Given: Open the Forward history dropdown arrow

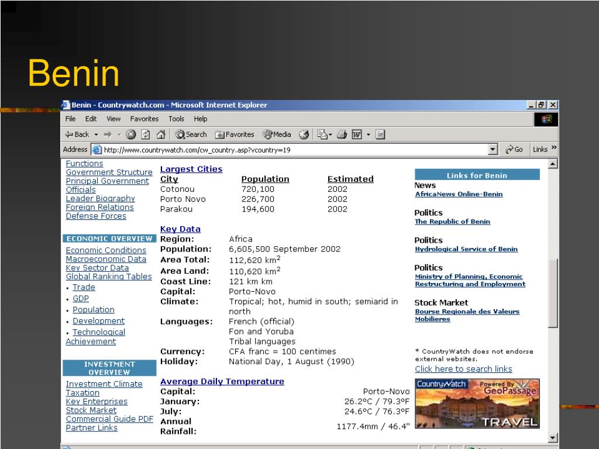Looking at the screenshot, I should click(119, 135).
